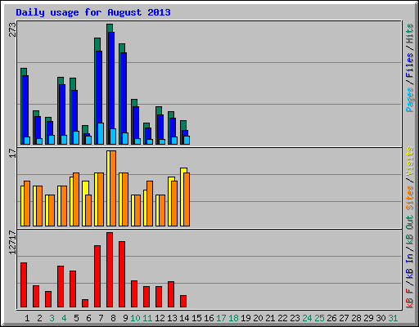Click the Pages legend label

(409, 100)
